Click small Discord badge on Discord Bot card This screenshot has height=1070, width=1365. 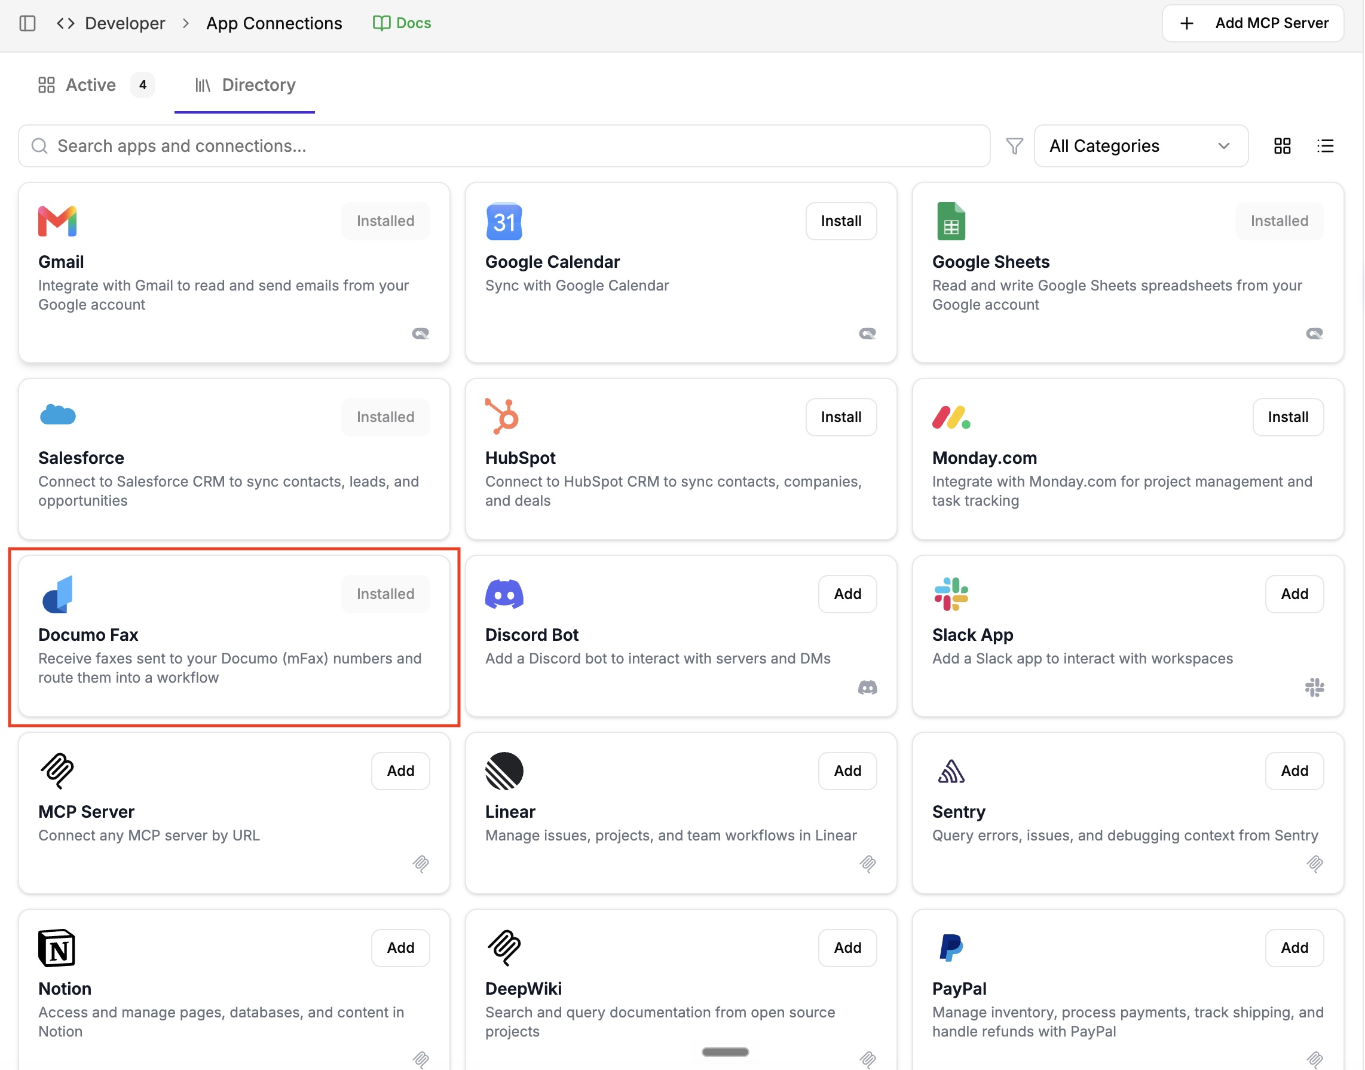click(x=868, y=688)
